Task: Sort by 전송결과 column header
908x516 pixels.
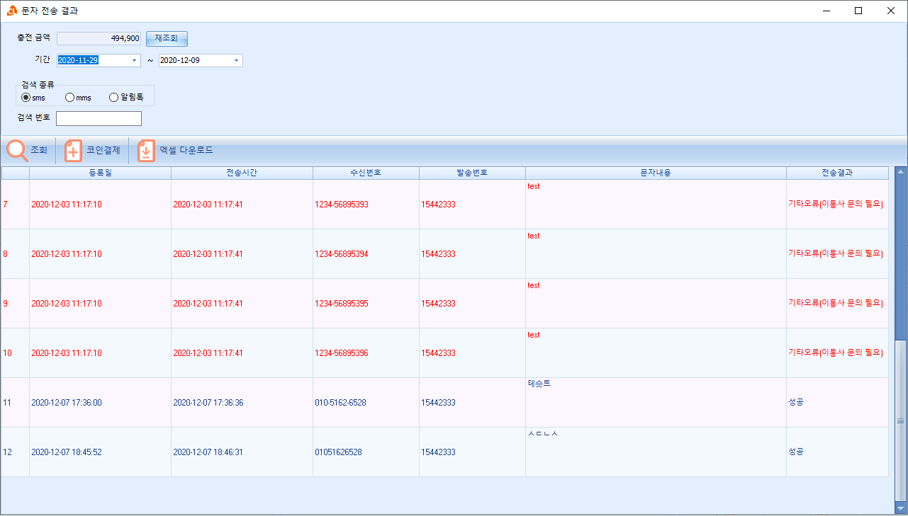Action: click(837, 173)
